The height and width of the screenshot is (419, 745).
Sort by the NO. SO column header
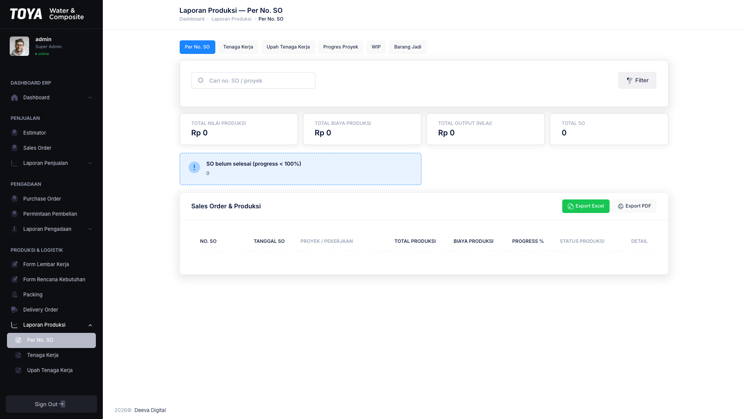pyautogui.click(x=208, y=241)
